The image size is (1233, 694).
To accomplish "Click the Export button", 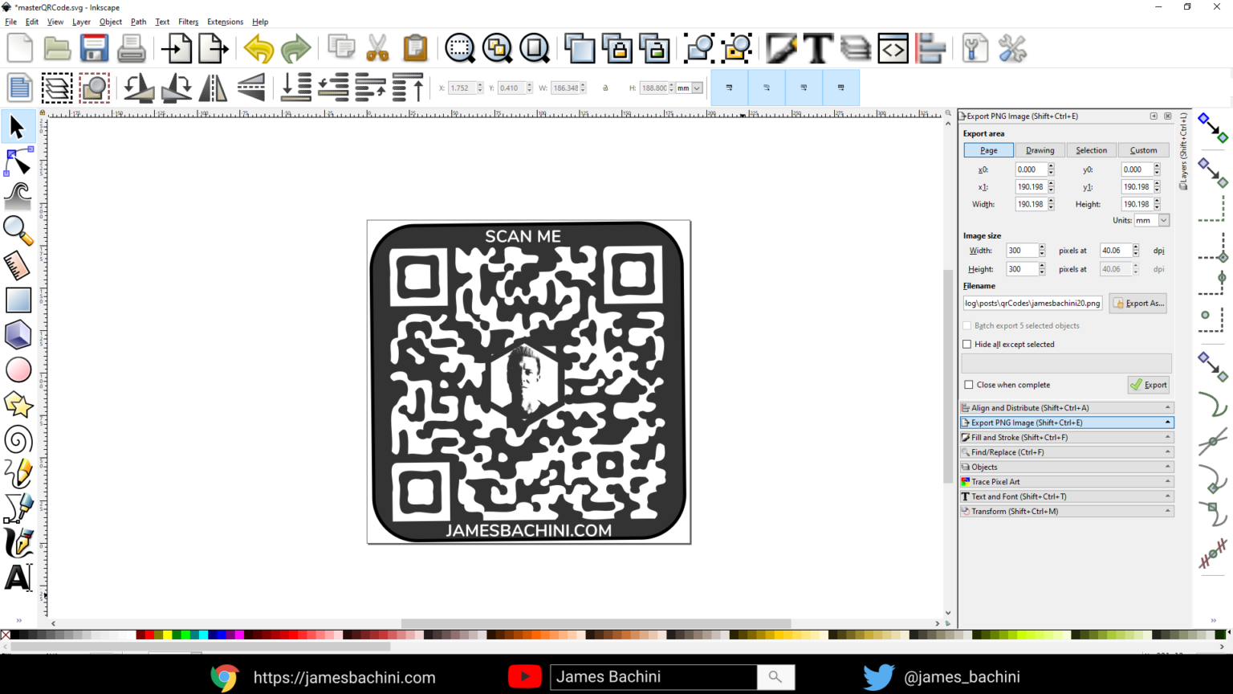I will coord(1149,385).
